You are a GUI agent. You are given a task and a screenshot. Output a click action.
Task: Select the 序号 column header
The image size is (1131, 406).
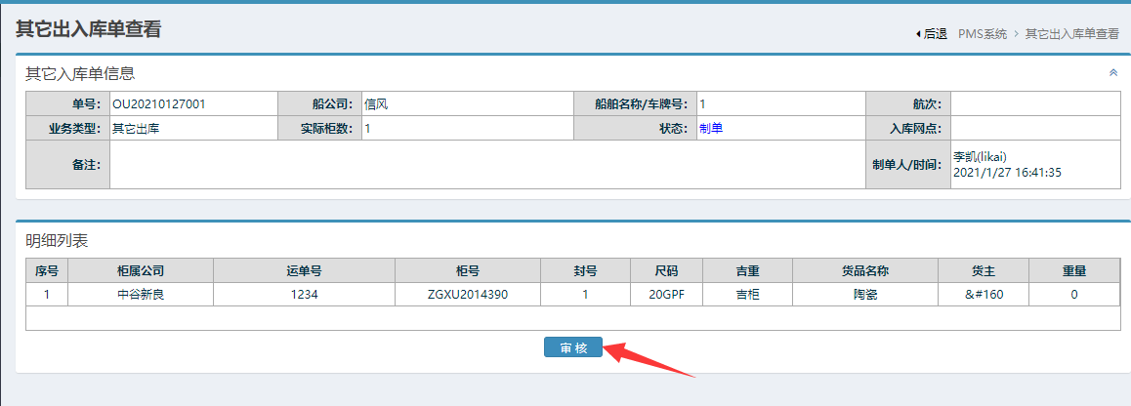(x=47, y=270)
